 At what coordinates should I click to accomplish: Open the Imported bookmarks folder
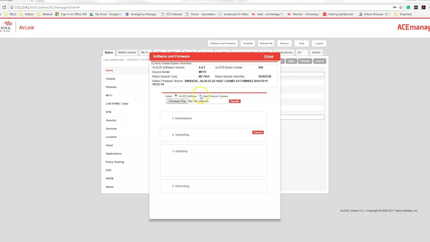tap(403, 14)
